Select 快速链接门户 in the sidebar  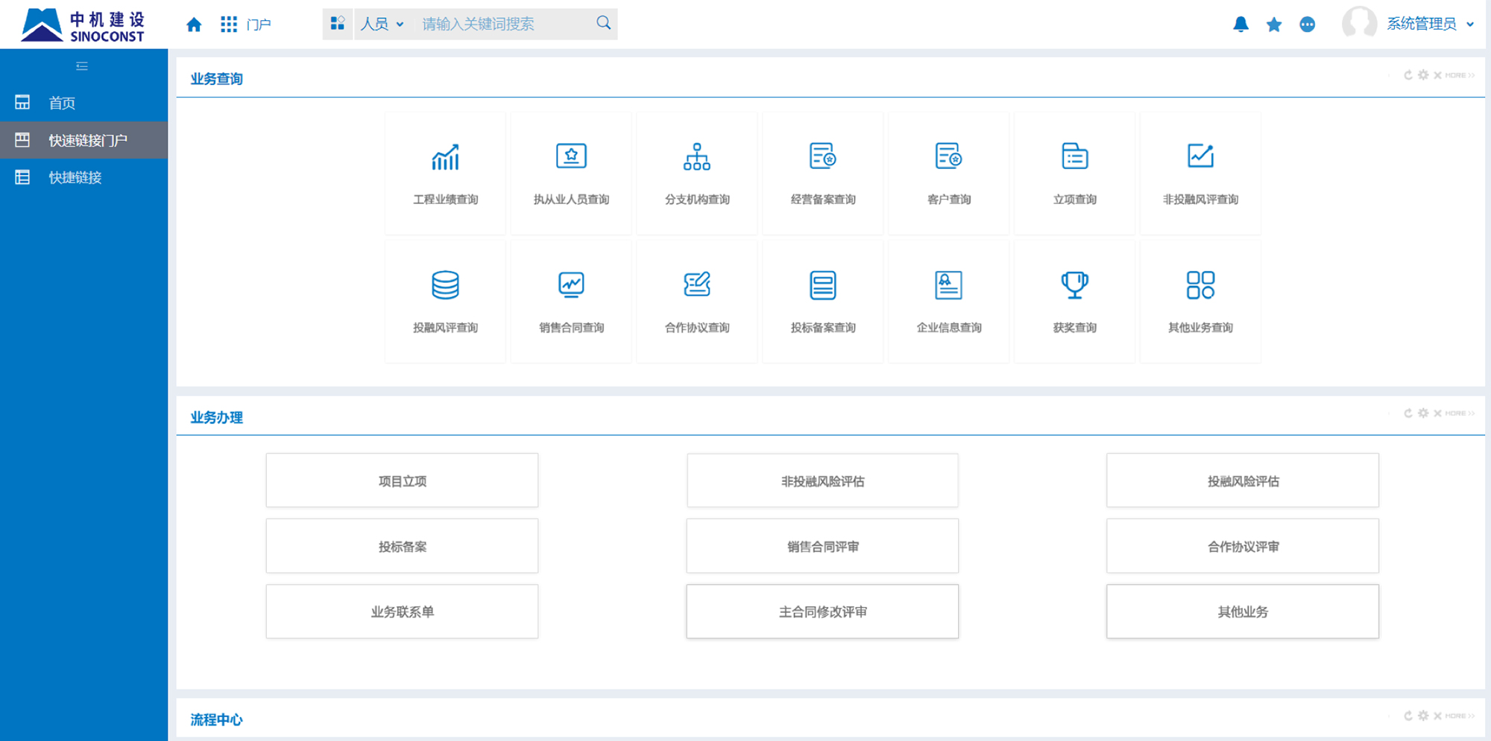(83, 140)
